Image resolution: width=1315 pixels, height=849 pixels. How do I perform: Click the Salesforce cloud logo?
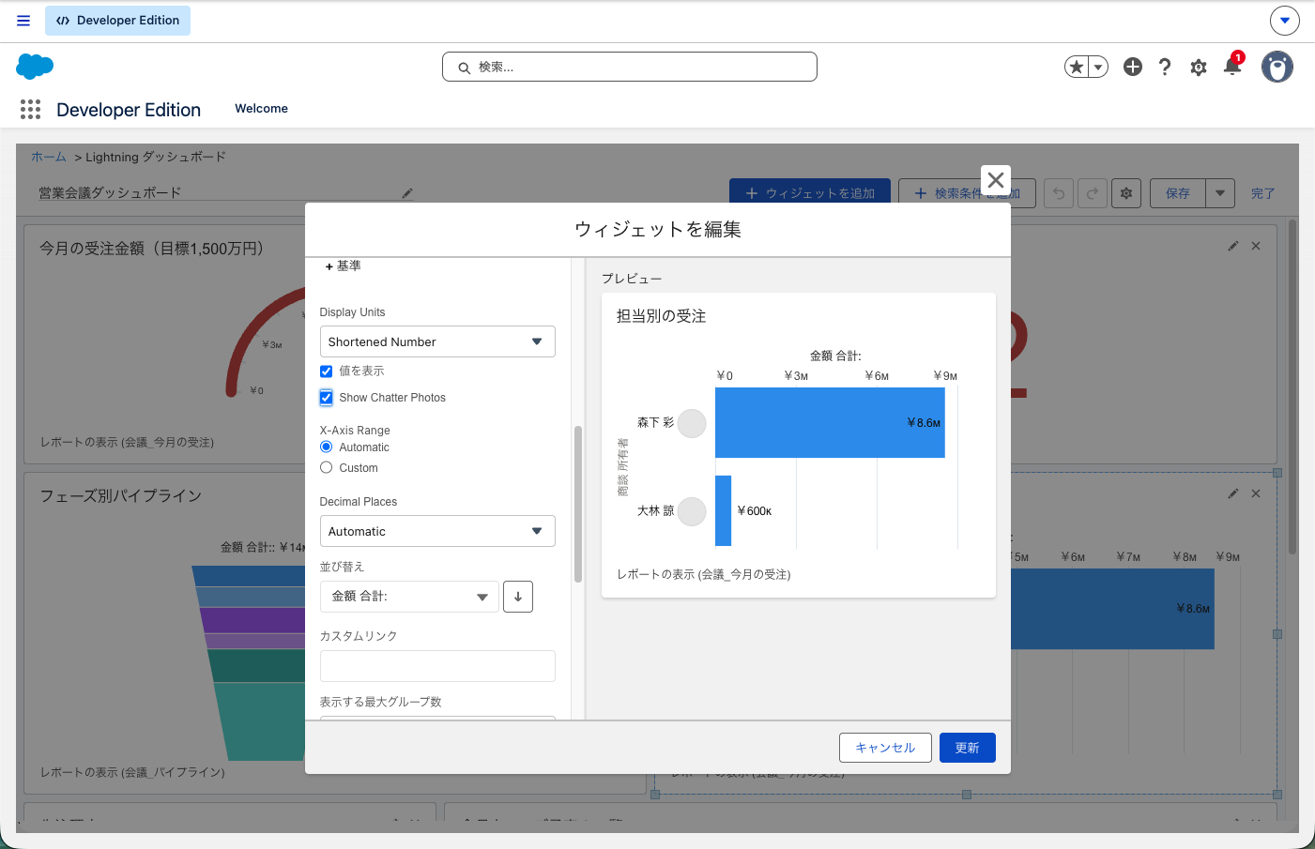pyautogui.click(x=35, y=67)
